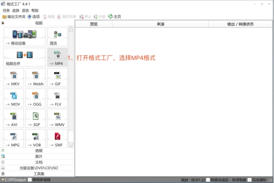Viewport: 274px width, 183px height.
Task: Choose the -> WebM format
Action: (x=36, y=78)
